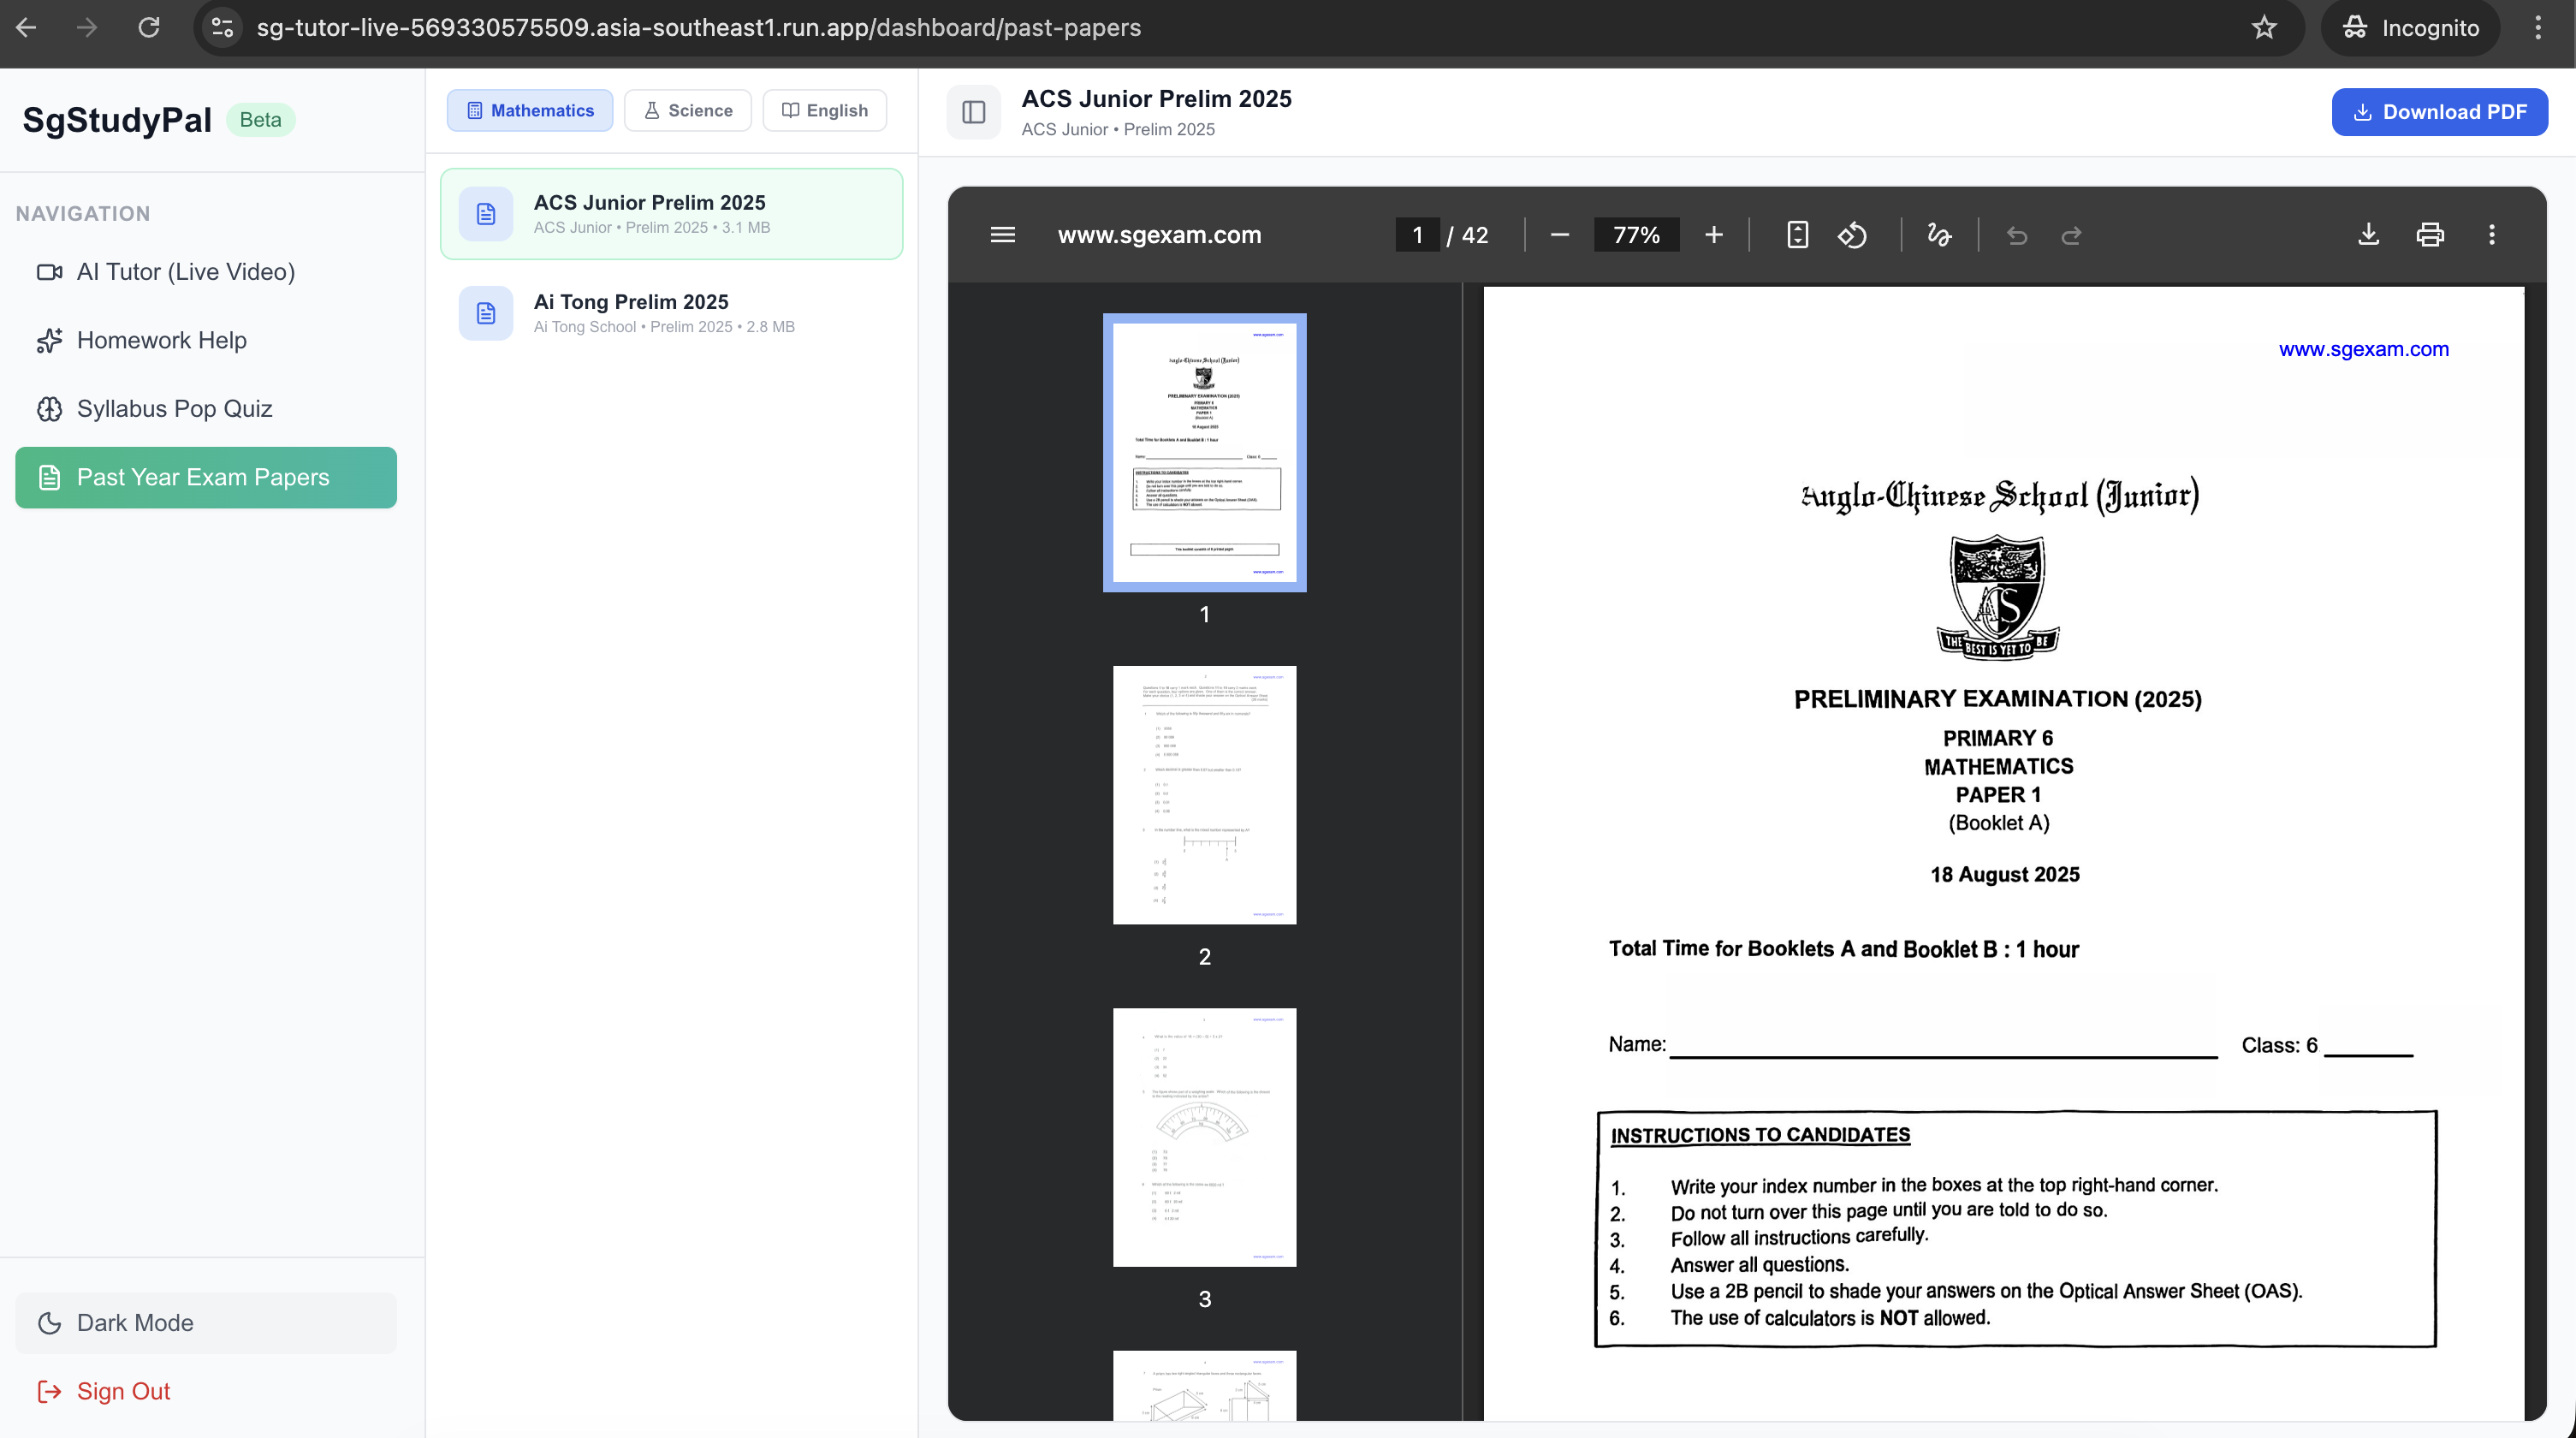The height and width of the screenshot is (1438, 2576).
Task: Rotate the PDF counterclockwise
Action: [x=1852, y=235]
